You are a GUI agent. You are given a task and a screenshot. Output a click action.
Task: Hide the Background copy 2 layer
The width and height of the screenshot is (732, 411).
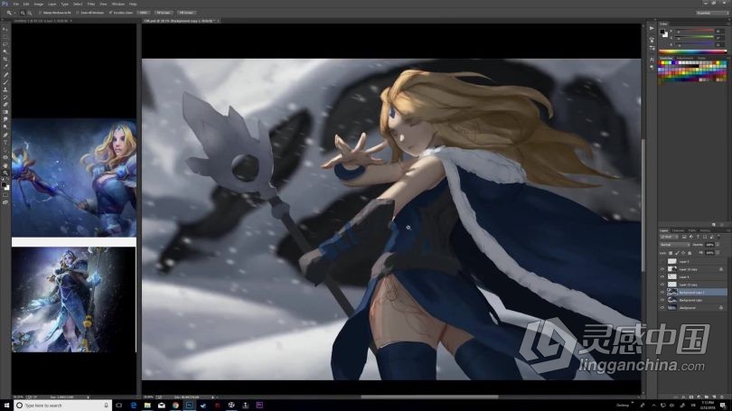662,293
